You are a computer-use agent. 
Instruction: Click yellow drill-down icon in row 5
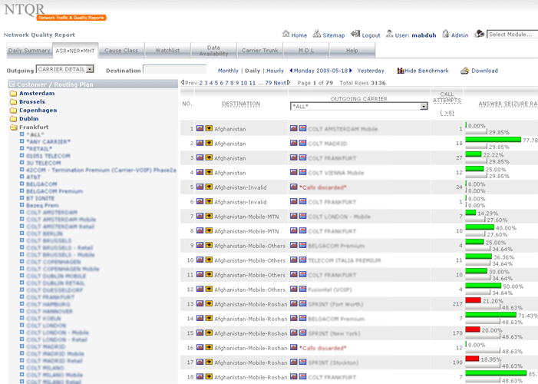pos(209,187)
